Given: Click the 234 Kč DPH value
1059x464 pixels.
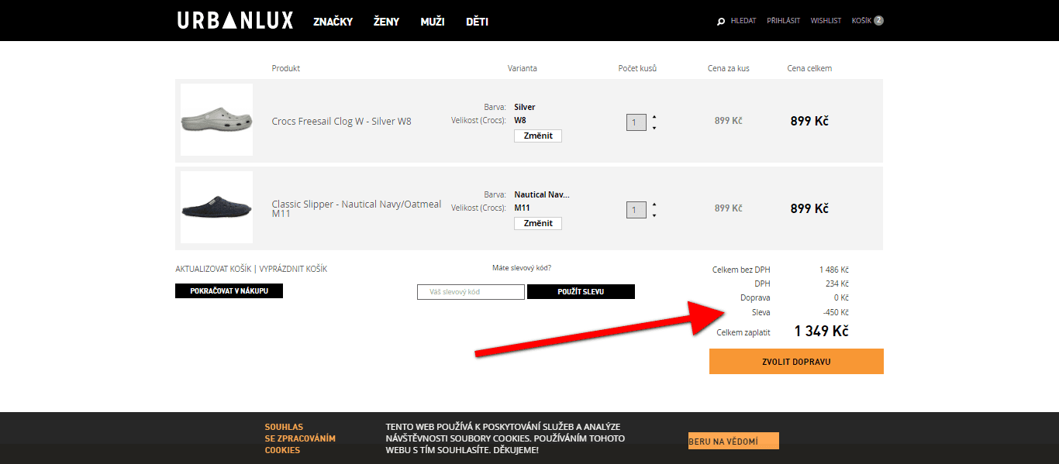Looking at the screenshot, I should tap(837, 284).
